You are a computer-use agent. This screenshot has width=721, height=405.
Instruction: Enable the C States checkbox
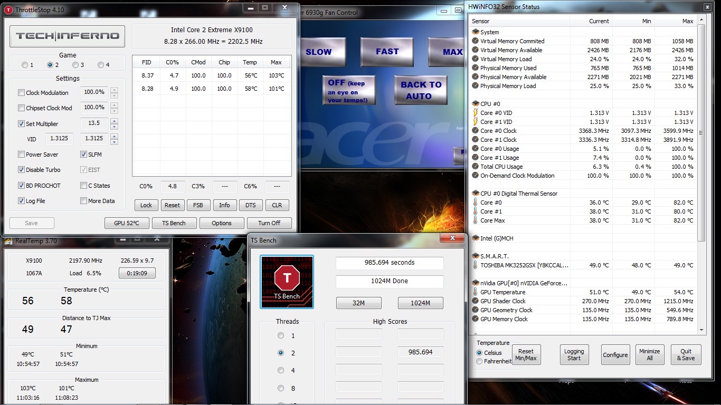[x=84, y=186]
